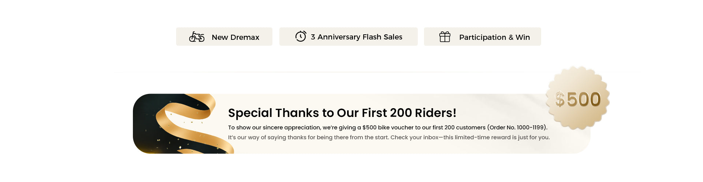Click the Special Thanks to Our First 200 Riders heading
This screenshot has height=182, width=703.
tap(342, 113)
